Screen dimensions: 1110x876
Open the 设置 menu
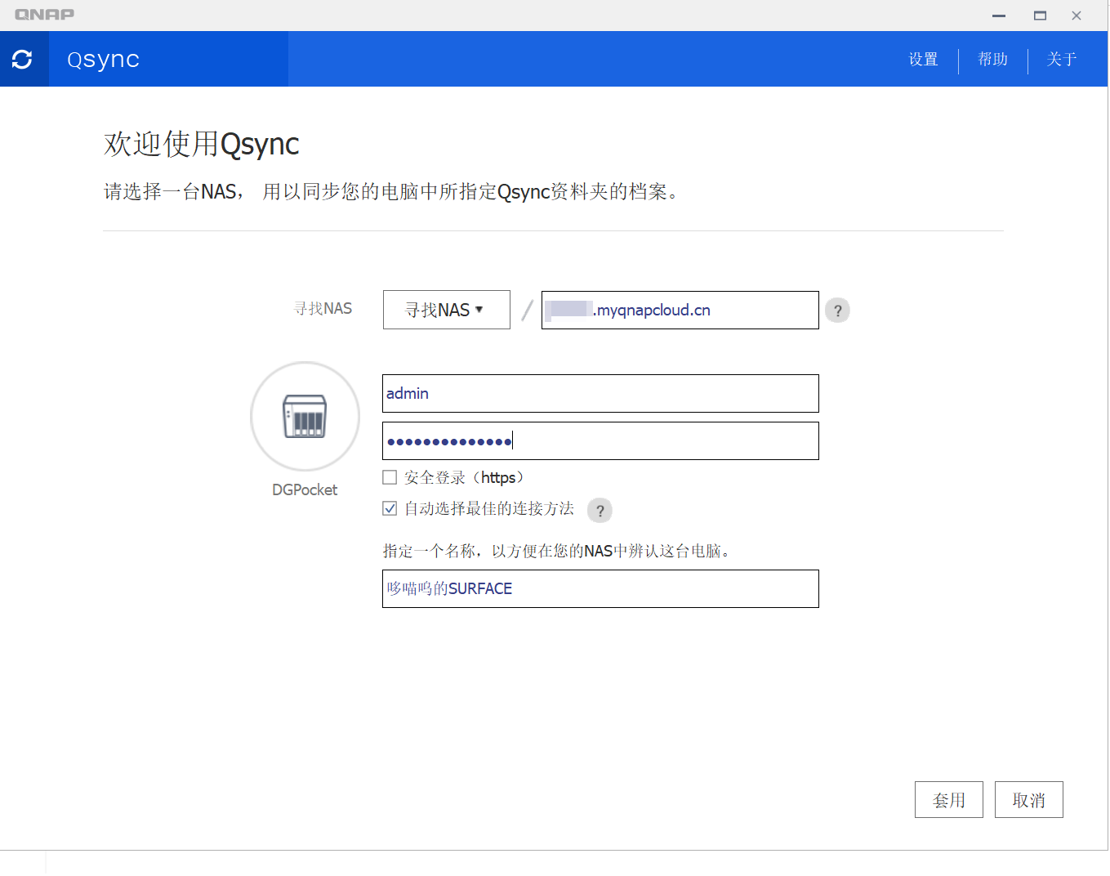coord(923,59)
